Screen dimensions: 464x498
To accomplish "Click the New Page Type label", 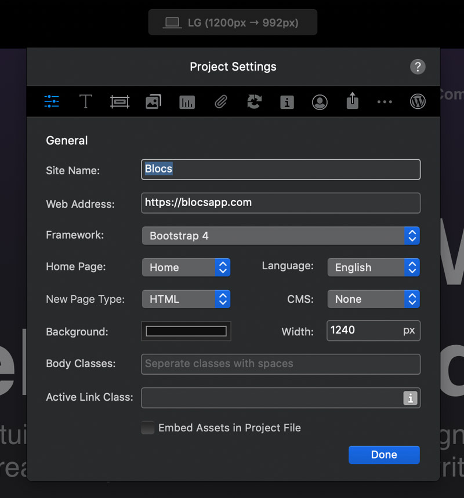I will [85, 299].
